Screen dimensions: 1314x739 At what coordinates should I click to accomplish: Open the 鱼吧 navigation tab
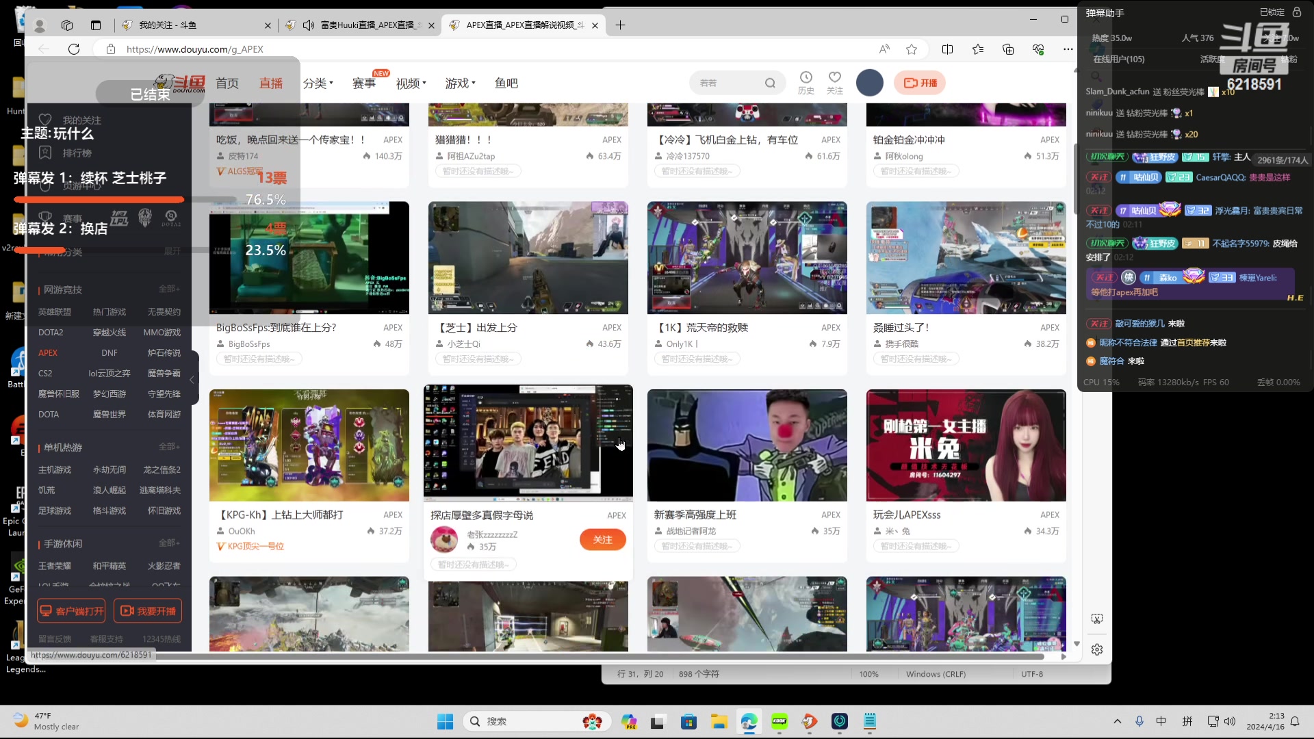tap(506, 83)
